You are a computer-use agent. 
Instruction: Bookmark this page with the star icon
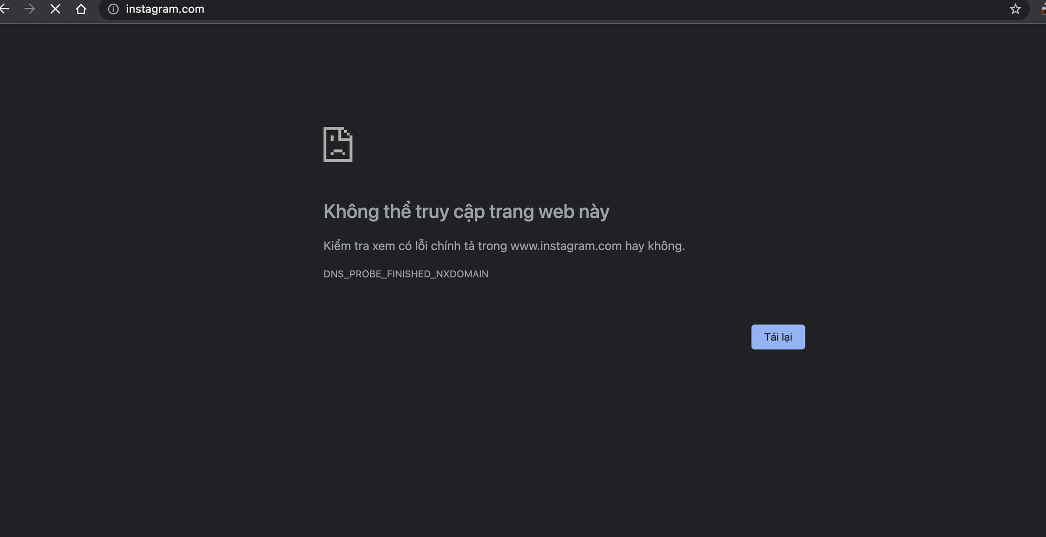tap(1015, 9)
